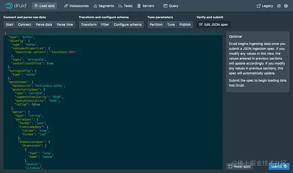The image size is (293, 173).
Task: Click the "segmentGranularity": "HOUR" line
Action: tap(39, 97)
